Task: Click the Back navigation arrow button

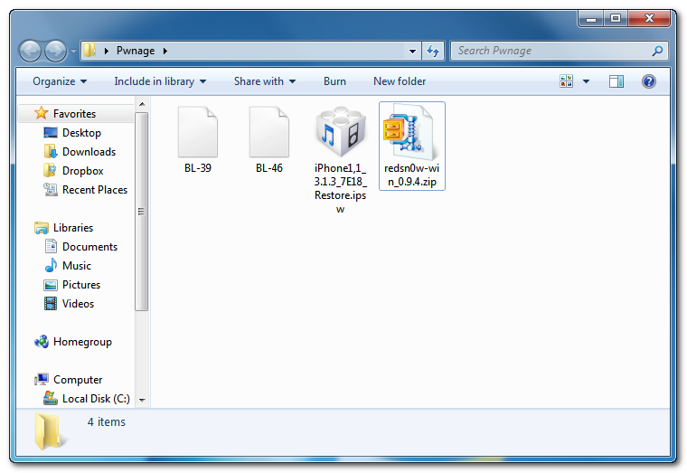Action: coord(31,51)
